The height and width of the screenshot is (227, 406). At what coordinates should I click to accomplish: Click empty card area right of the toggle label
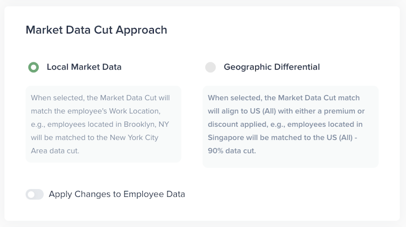point(293,195)
